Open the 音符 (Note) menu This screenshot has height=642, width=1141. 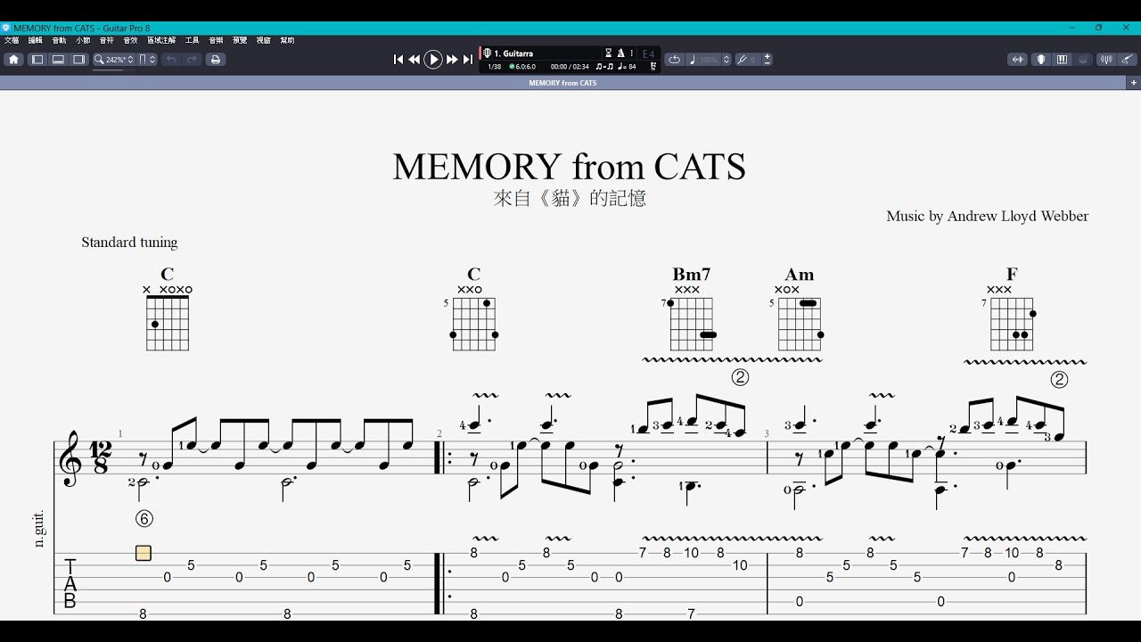pos(107,40)
